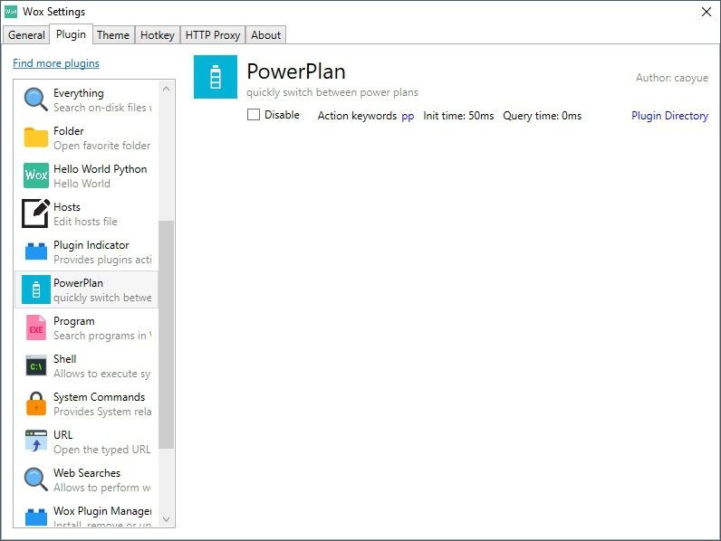721x541 pixels.
Task: Select the Plugin tab
Action: coord(71,34)
